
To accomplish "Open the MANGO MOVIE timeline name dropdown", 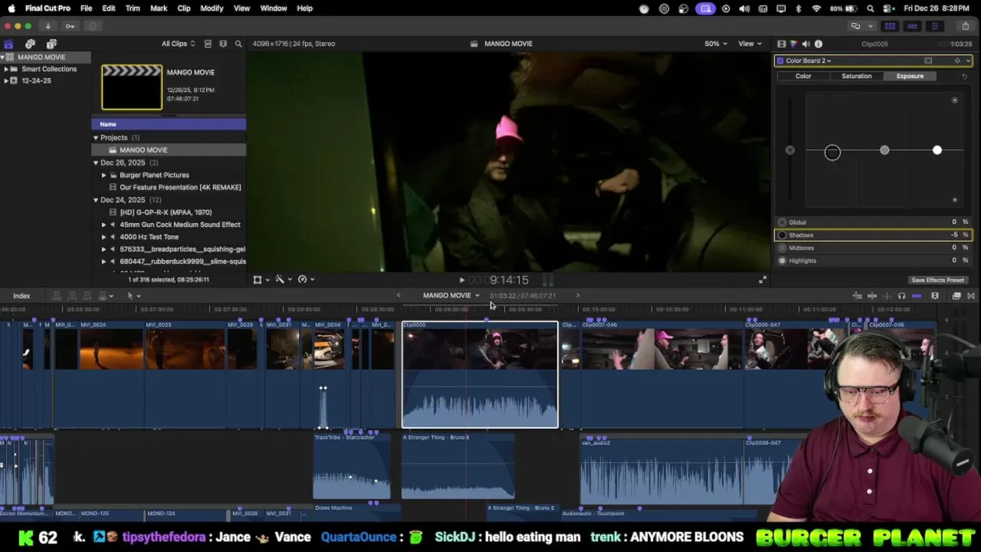I will click(451, 296).
